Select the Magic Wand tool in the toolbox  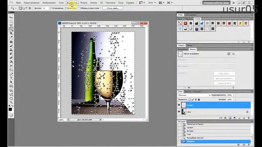click(x=11, y=29)
